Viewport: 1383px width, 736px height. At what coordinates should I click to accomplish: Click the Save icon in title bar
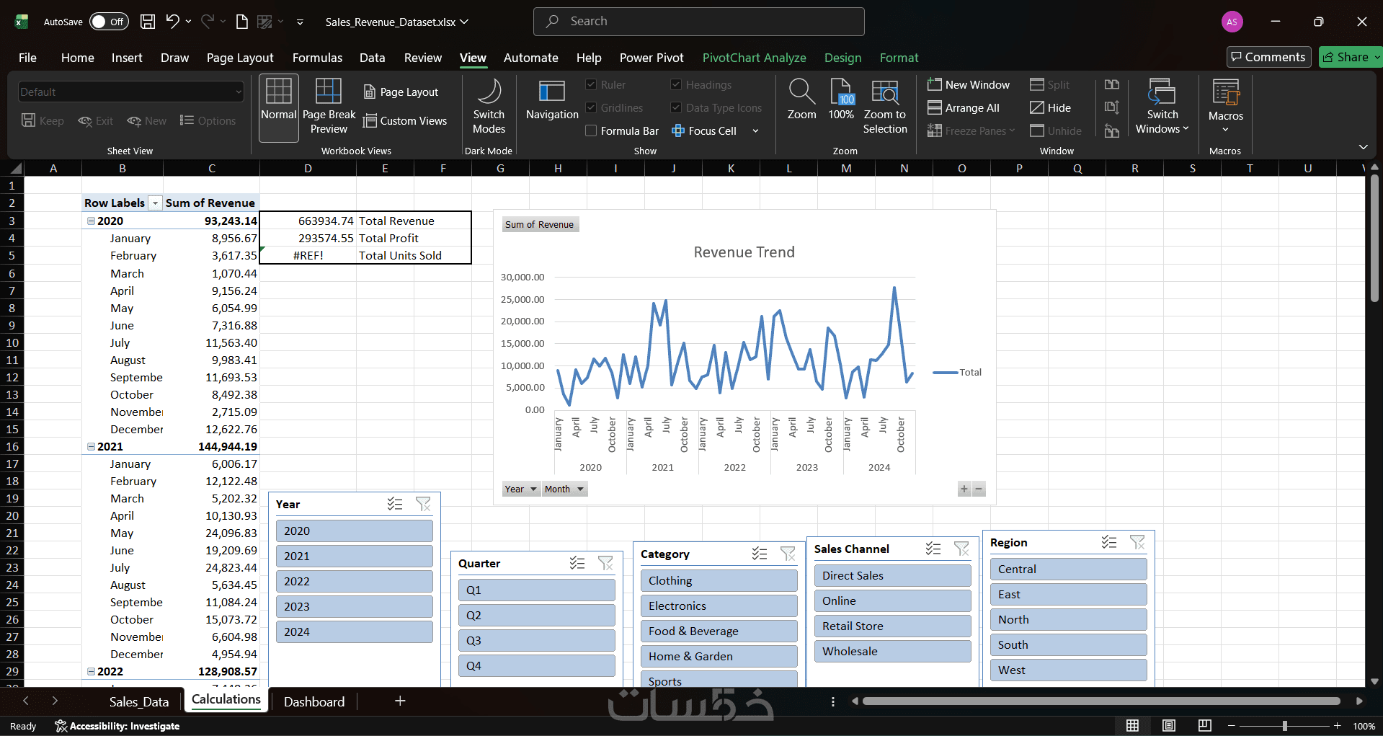pos(148,22)
